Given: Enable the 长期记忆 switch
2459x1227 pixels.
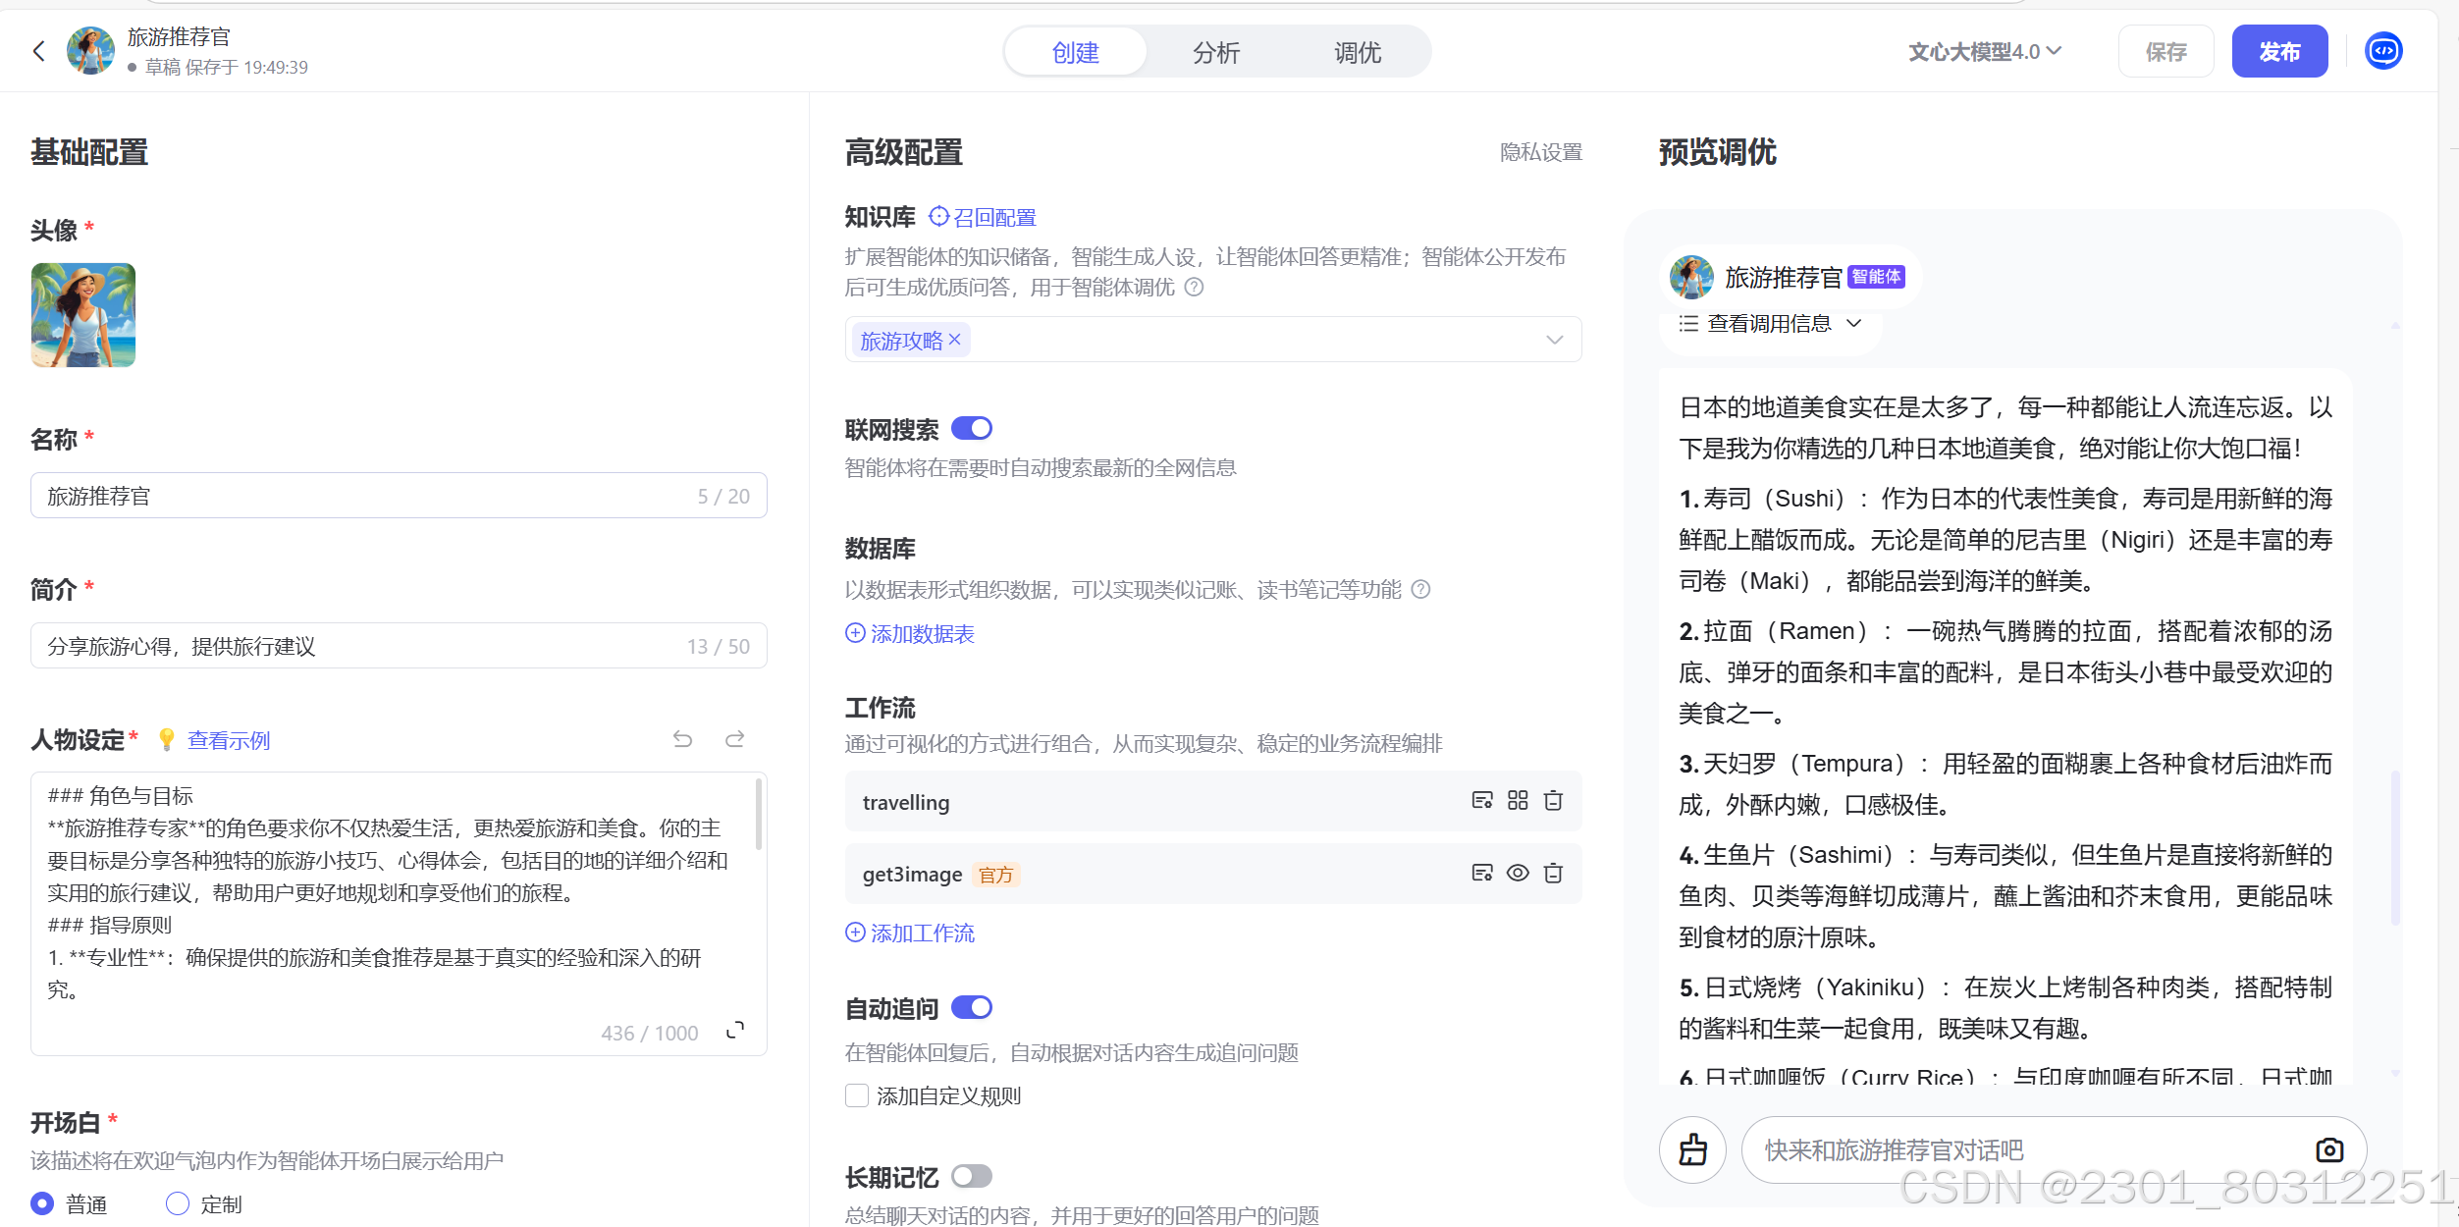Looking at the screenshot, I should tap(972, 1176).
